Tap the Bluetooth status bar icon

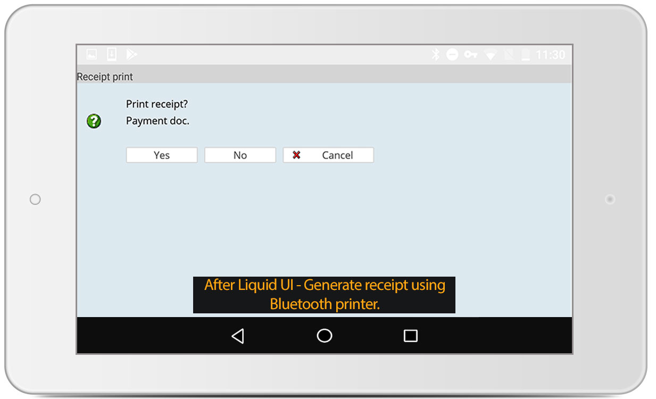[x=436, y=55]
